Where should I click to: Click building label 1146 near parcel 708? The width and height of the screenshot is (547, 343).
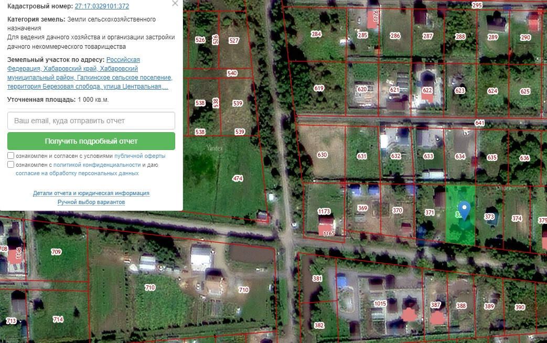tap(18, 254)
